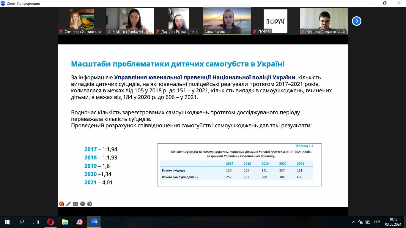This screenshot has height=228, width=406.
Task: Select active speaker Анна Козлова's video
Action: click(x=227, y=21)
